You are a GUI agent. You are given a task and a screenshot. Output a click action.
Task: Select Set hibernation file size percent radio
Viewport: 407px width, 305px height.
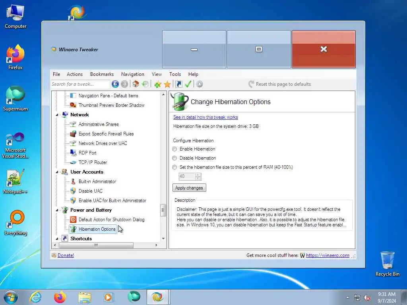pos(174,167)
